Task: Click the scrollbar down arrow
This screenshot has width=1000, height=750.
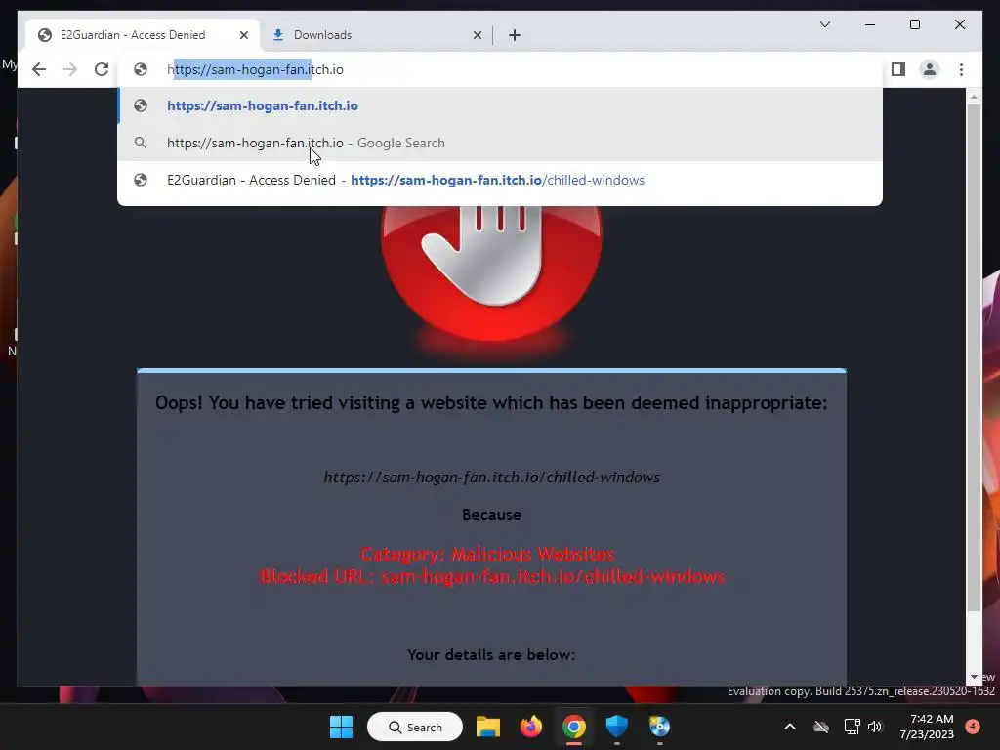Action: tap(974, 677)
